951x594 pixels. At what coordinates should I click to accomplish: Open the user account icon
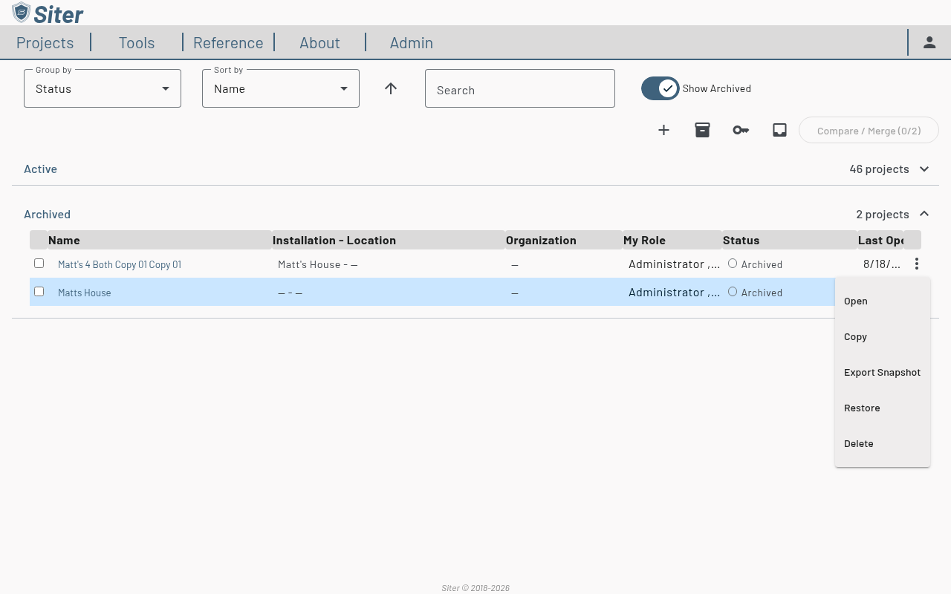929,42
